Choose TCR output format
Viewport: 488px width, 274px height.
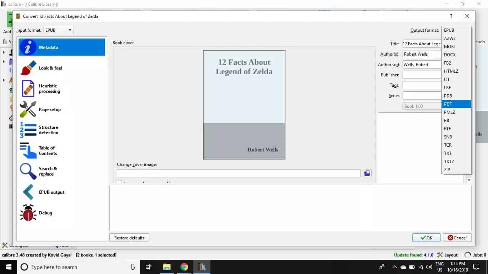(x=456, y=145)
